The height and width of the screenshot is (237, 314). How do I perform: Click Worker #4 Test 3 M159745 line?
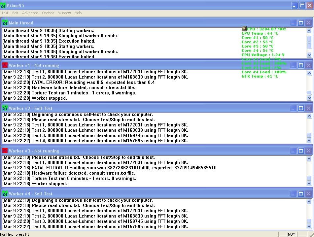[x=95, y=221]
